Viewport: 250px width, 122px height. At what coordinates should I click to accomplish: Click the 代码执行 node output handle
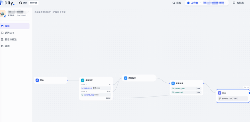point(156,78)
